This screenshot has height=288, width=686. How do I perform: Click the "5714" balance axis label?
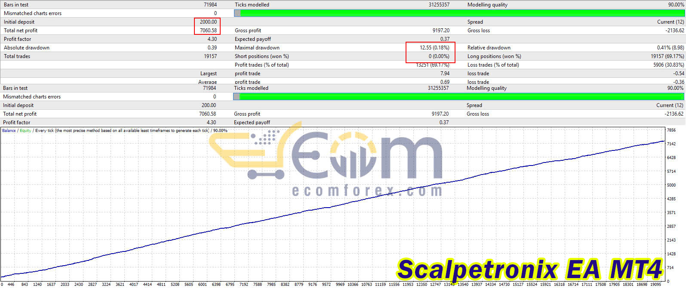[x=671, y=172]
